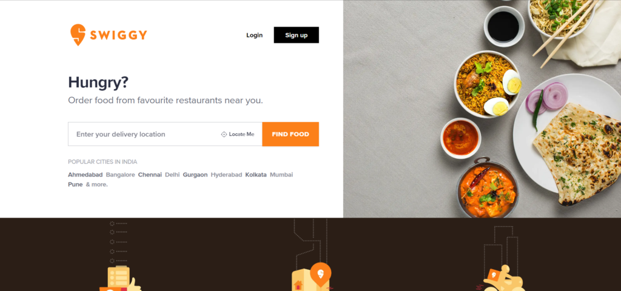621x291 pixels.
Task: Click the Locate Me crosshair icon
Action: [224, 134]
